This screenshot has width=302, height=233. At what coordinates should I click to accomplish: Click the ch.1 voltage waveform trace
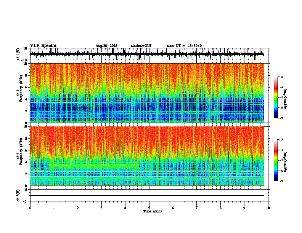(147, 54)
